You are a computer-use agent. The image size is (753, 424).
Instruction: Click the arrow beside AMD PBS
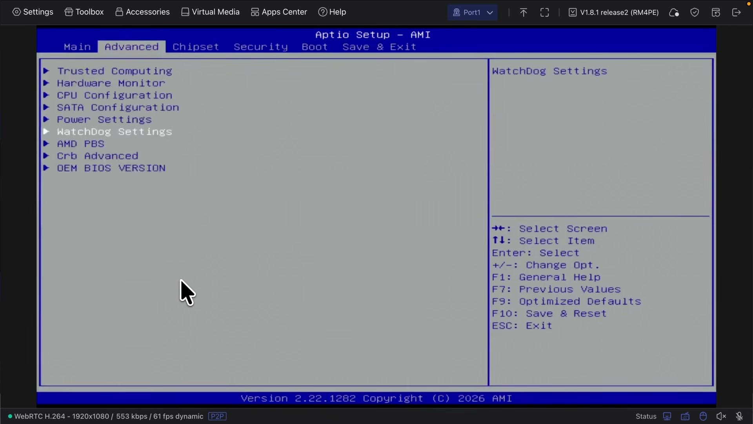[46, 144]
